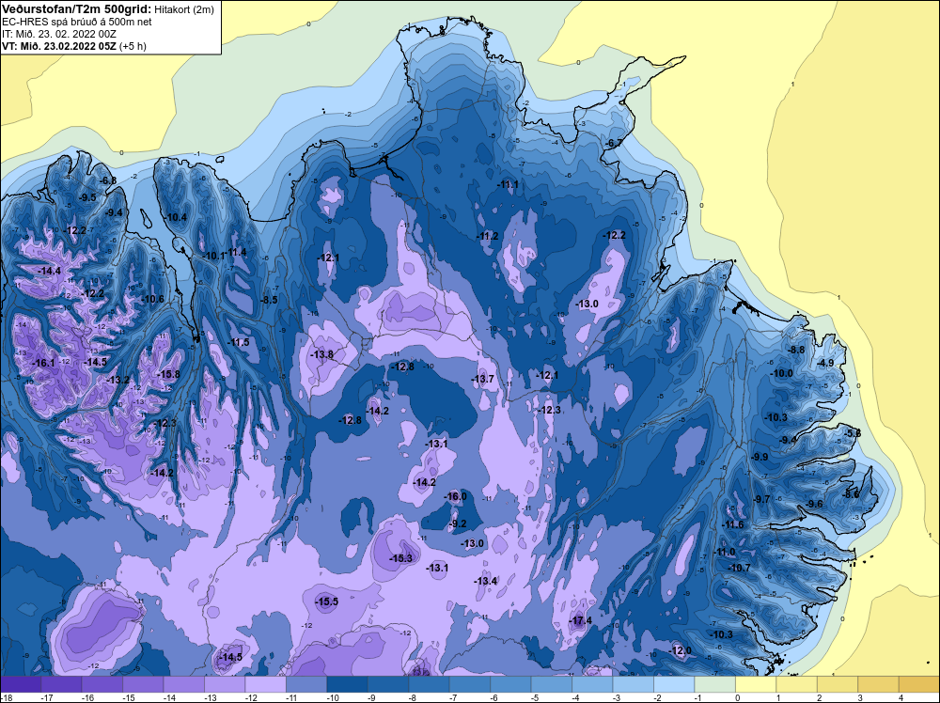
Task: Click the -11.2 temperature label
Action: click(x=487, y=236)
